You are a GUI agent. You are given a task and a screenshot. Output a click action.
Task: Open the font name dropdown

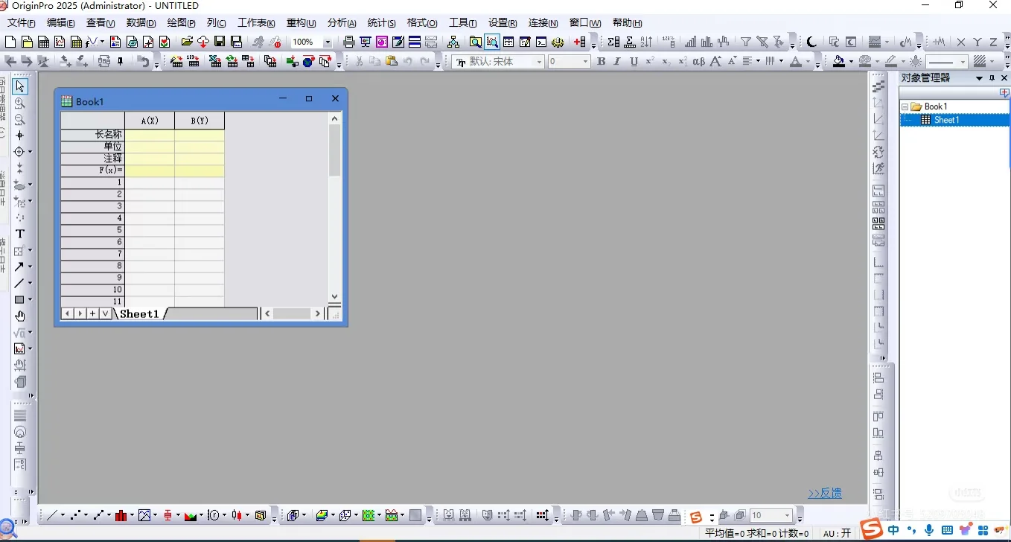540,62
